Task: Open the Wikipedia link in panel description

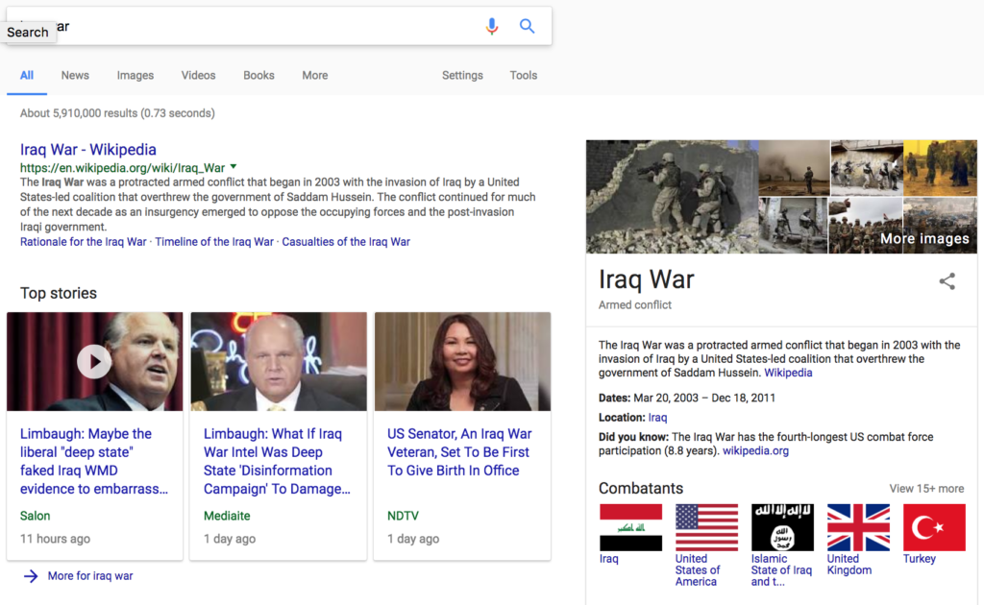Action: 788,373
